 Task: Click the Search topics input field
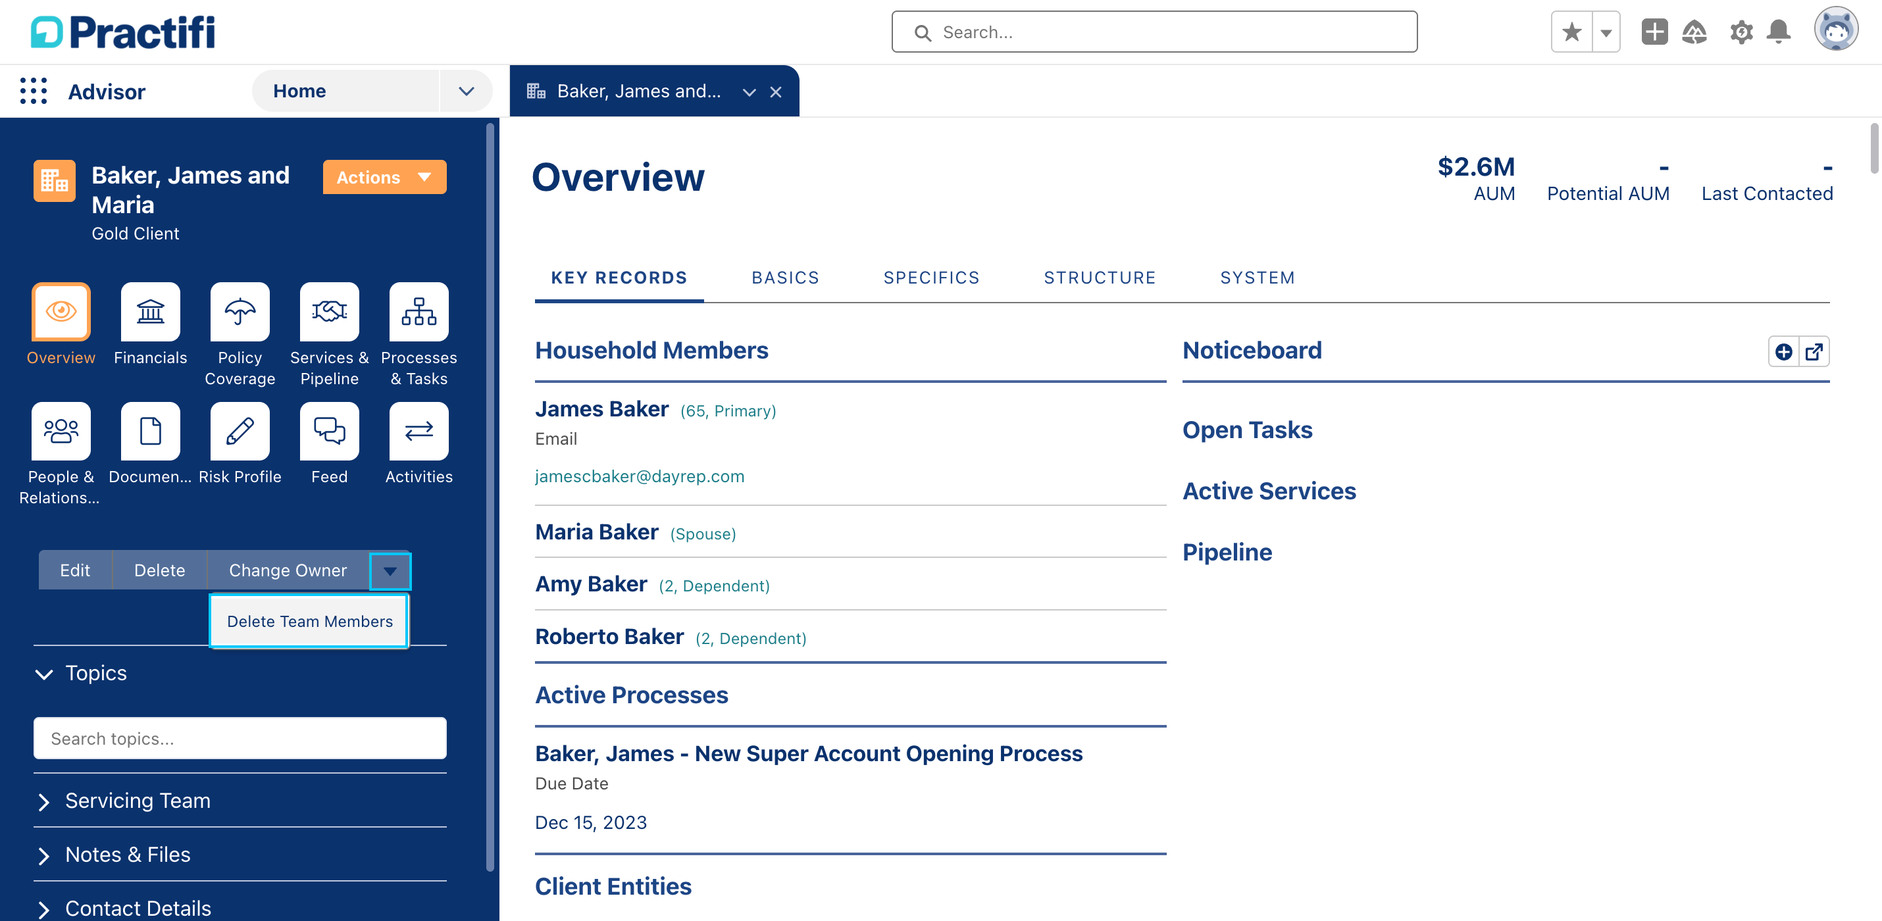click(240, 738)
